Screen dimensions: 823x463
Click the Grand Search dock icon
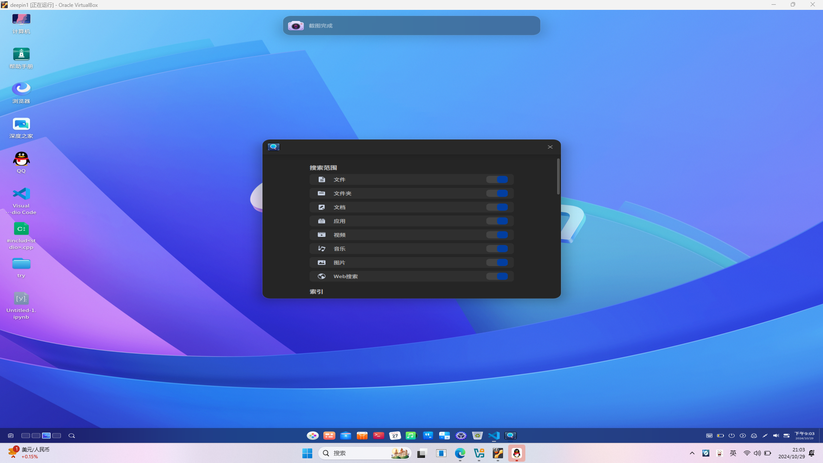point(510,436)
